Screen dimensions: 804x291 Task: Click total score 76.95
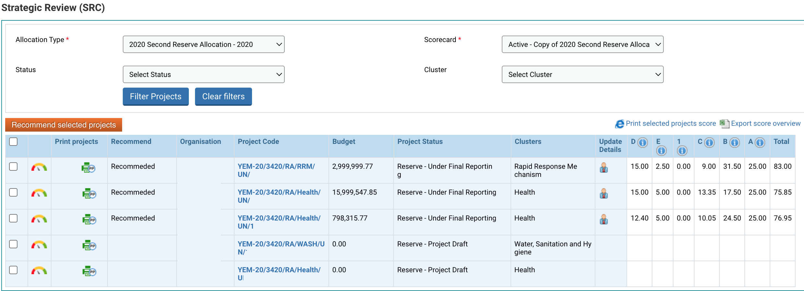[x=783, y=218]
